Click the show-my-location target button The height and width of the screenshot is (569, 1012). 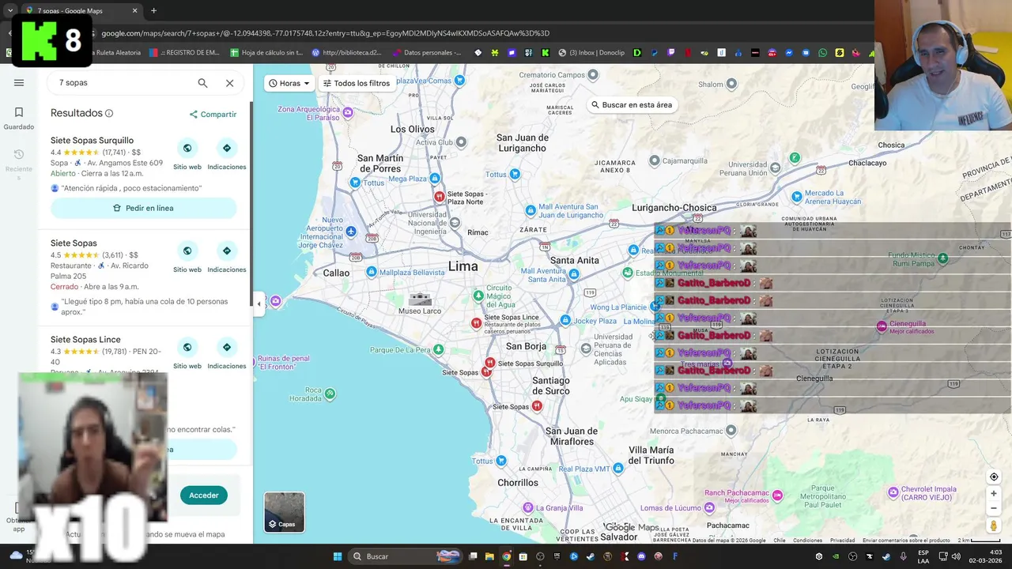pos(994,477)
